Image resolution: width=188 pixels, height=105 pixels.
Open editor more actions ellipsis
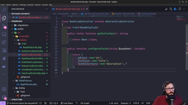184,9
